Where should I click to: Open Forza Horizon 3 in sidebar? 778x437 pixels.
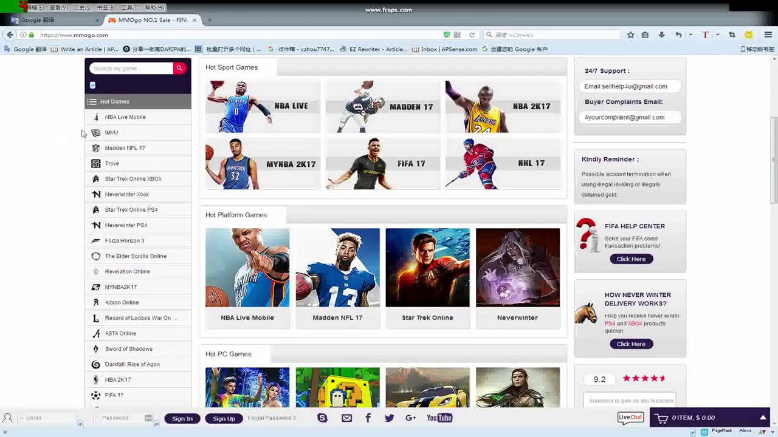click(138, 240)
